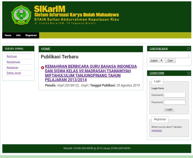
Task: Open the Registrasi menu item
Action: pos(31,35)
